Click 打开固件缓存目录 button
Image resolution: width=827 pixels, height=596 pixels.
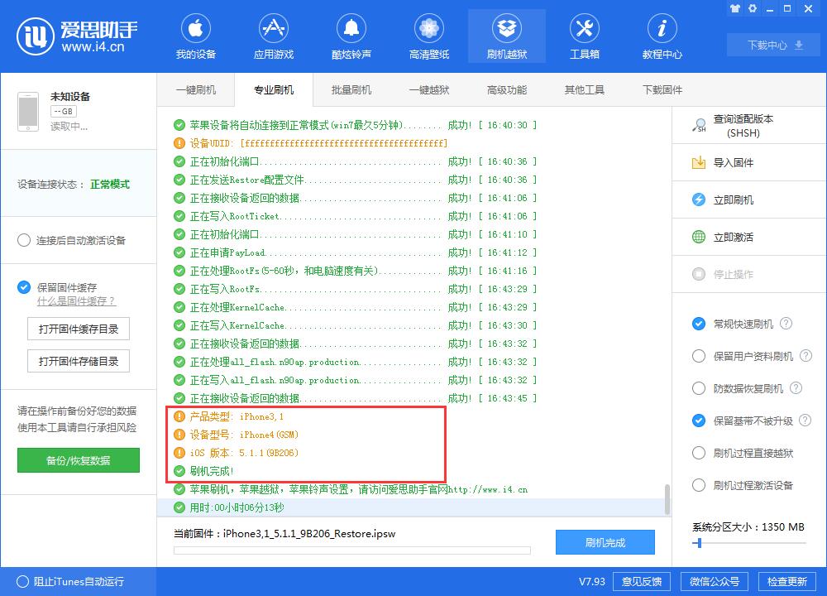(x=78, y=329)
